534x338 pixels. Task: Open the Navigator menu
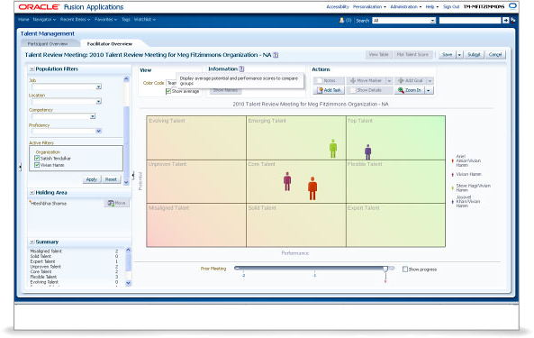(x=44, y=20)
